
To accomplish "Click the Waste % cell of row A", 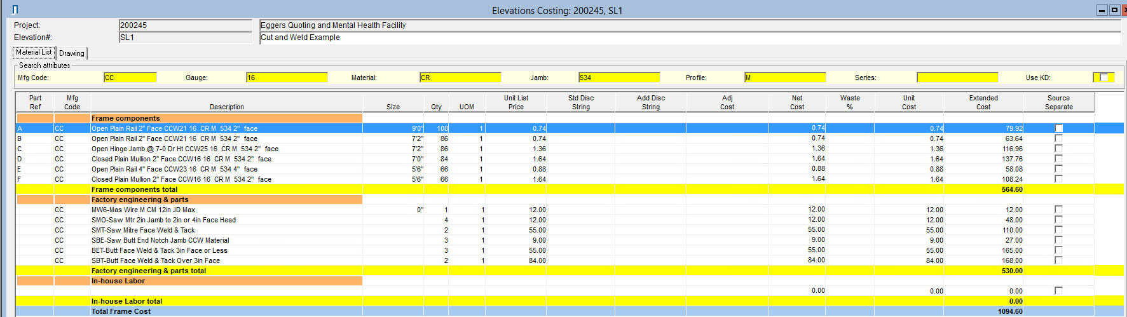I will 850,128.
